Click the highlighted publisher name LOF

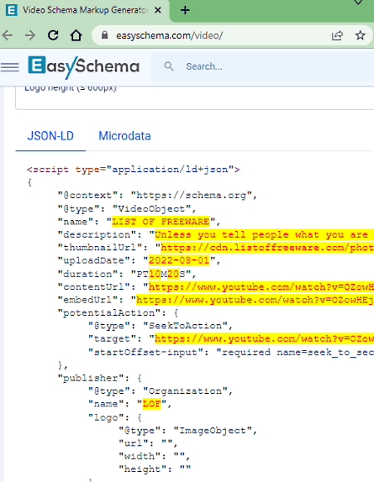pos(151,404)
